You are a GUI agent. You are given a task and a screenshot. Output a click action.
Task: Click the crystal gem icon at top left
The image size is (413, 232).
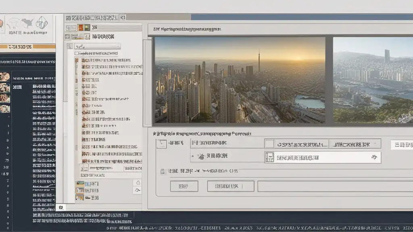(x=42, y=22)
